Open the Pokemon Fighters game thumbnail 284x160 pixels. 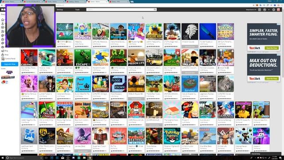coord(172,136)
